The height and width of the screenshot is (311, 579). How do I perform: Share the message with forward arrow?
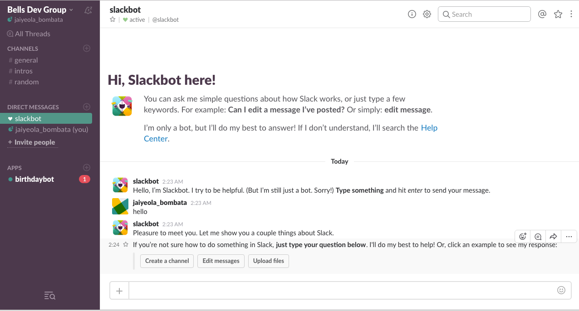point(553,236)
